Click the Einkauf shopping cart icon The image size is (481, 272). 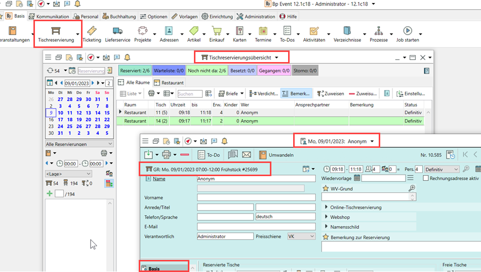(217, 31)
